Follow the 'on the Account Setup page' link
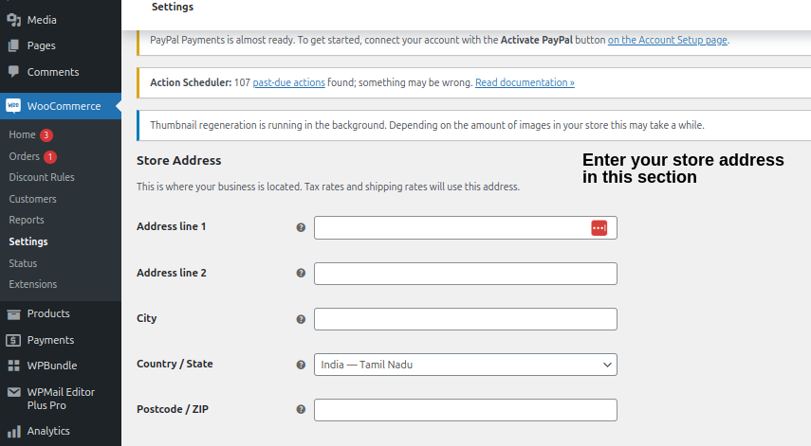 [668, 40]
